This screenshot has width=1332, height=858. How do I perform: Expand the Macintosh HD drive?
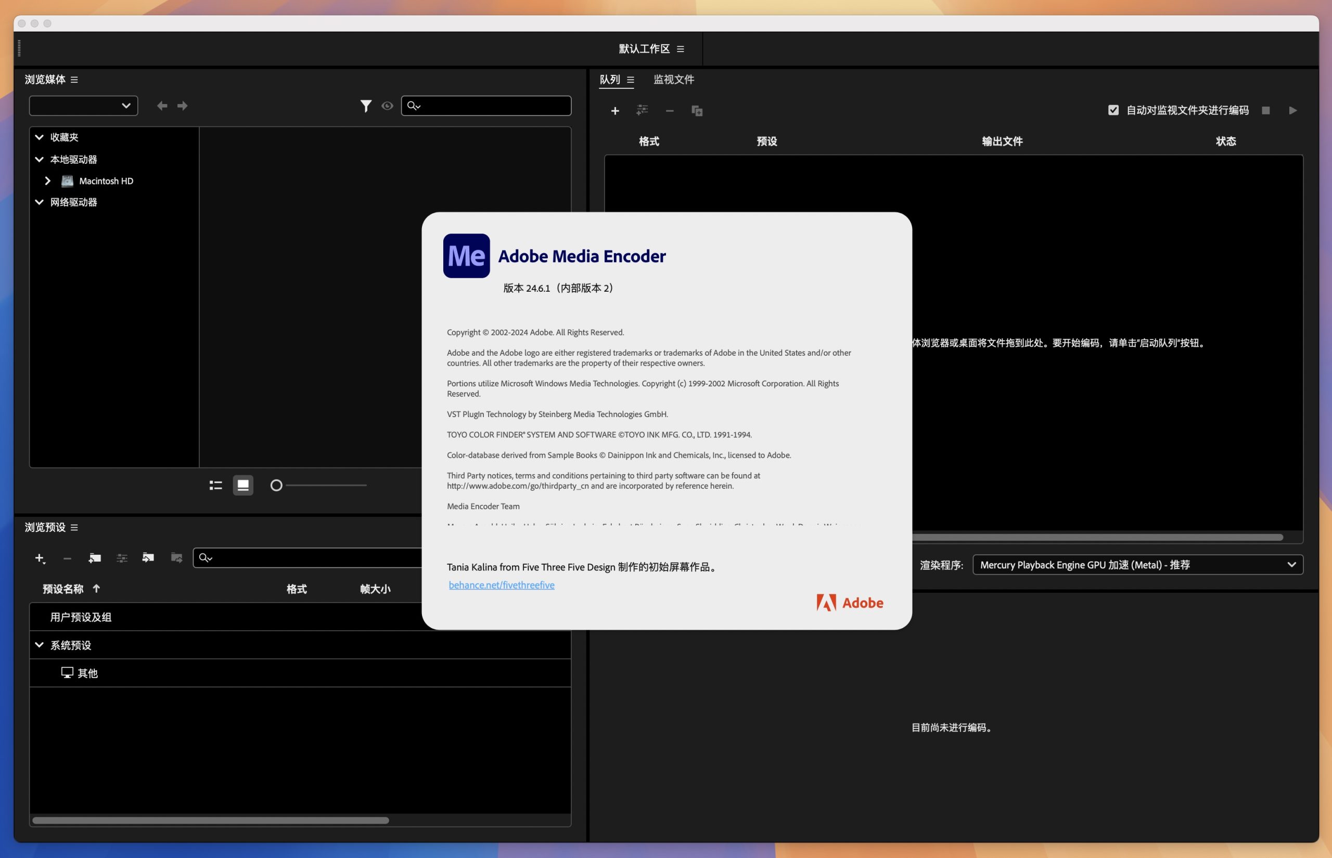[48, 181]
